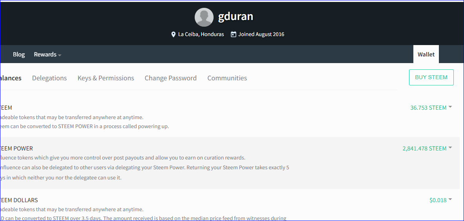Open the Communities tab

227,78
